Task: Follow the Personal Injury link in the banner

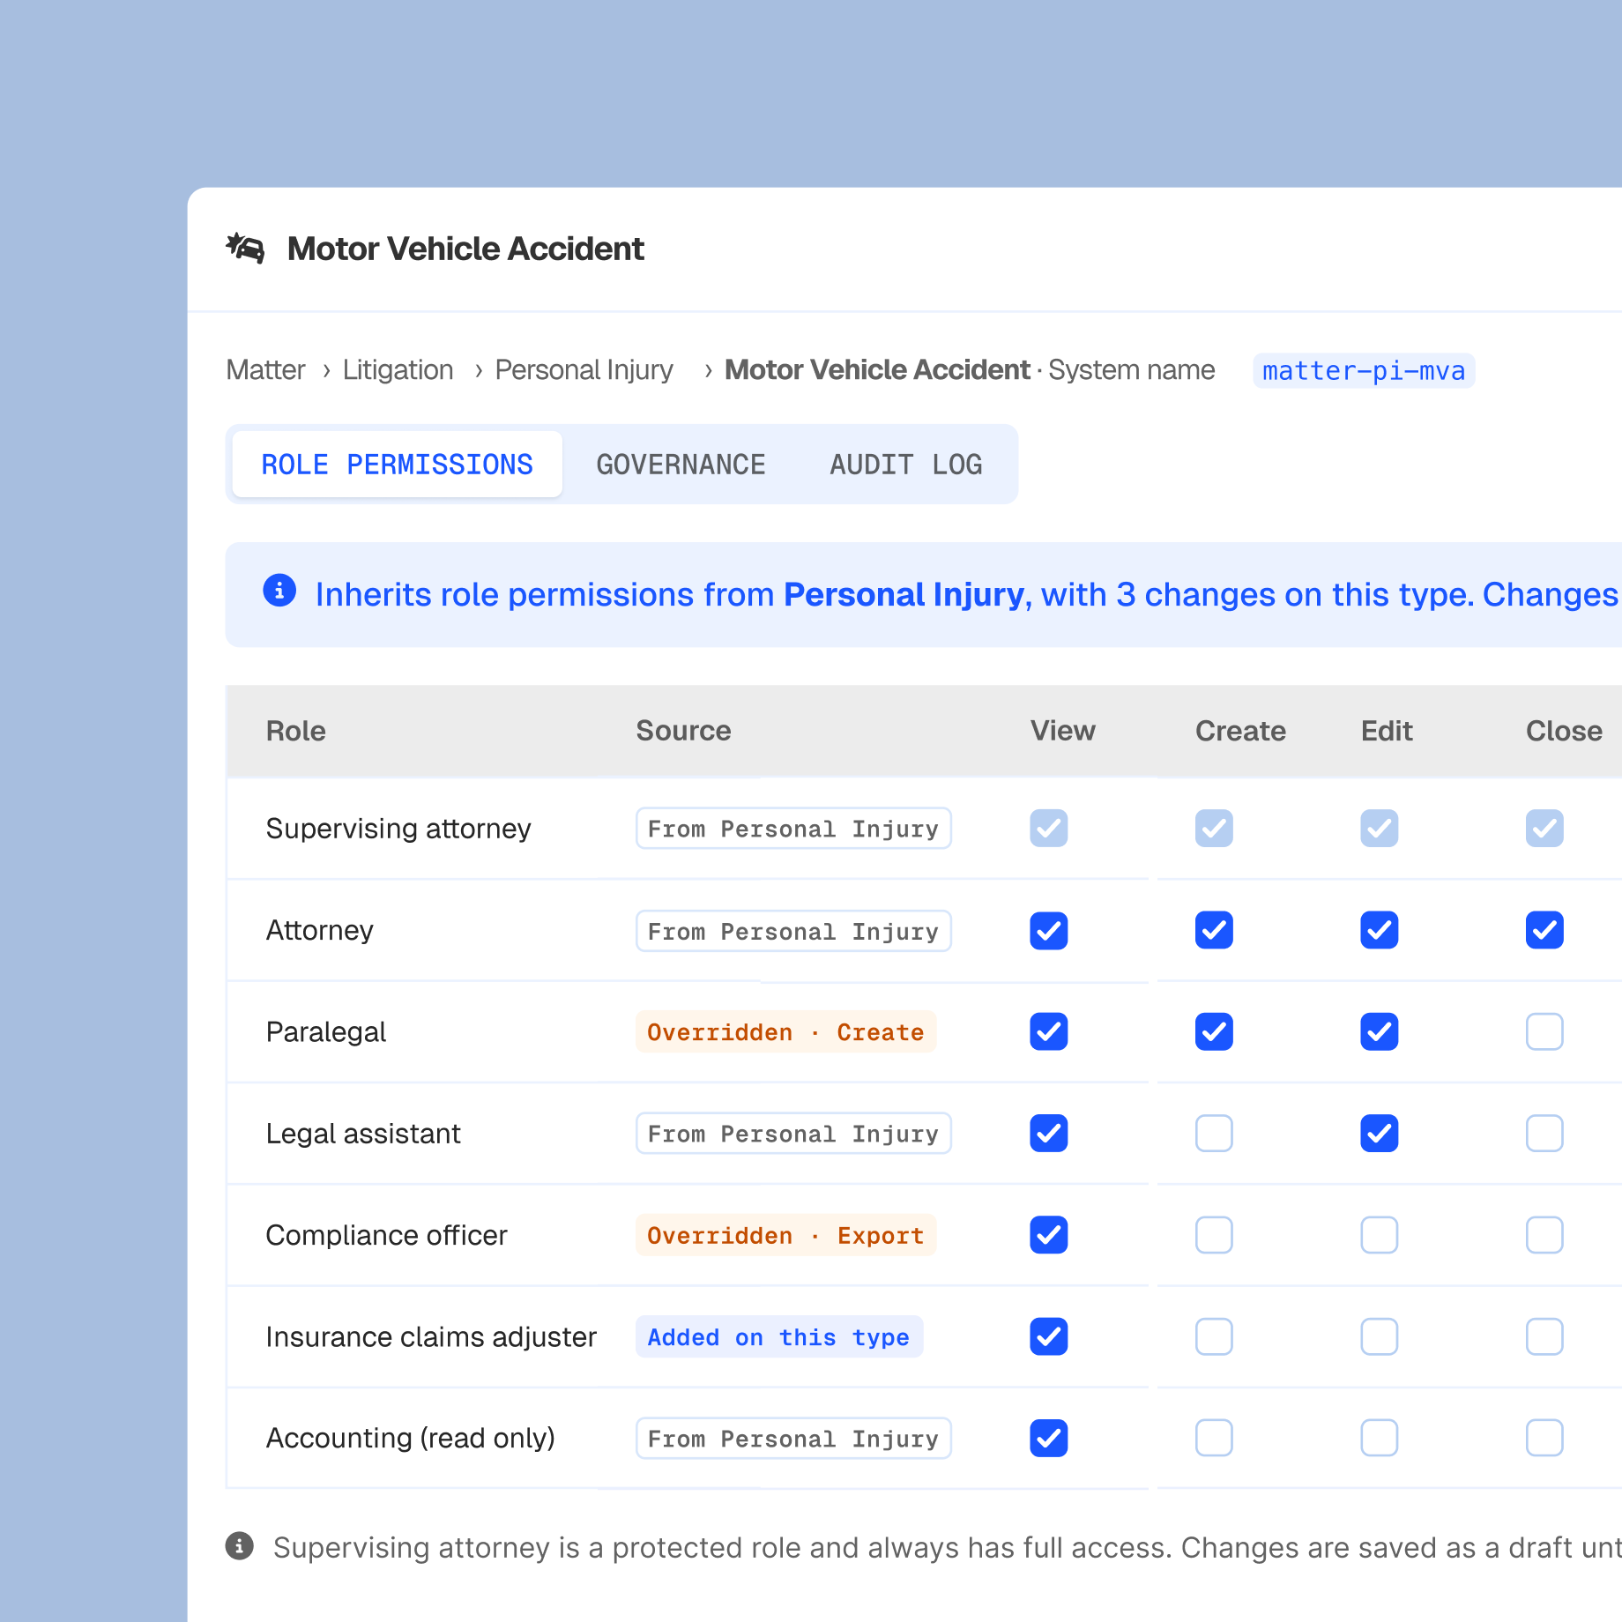Action: (904, 595)
